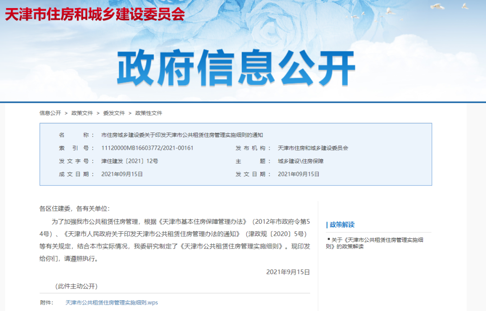Click the 发布机构 value 天津市住房和城乡建设委员会
This screenshot has height=311, width=486.
[314, 147]
